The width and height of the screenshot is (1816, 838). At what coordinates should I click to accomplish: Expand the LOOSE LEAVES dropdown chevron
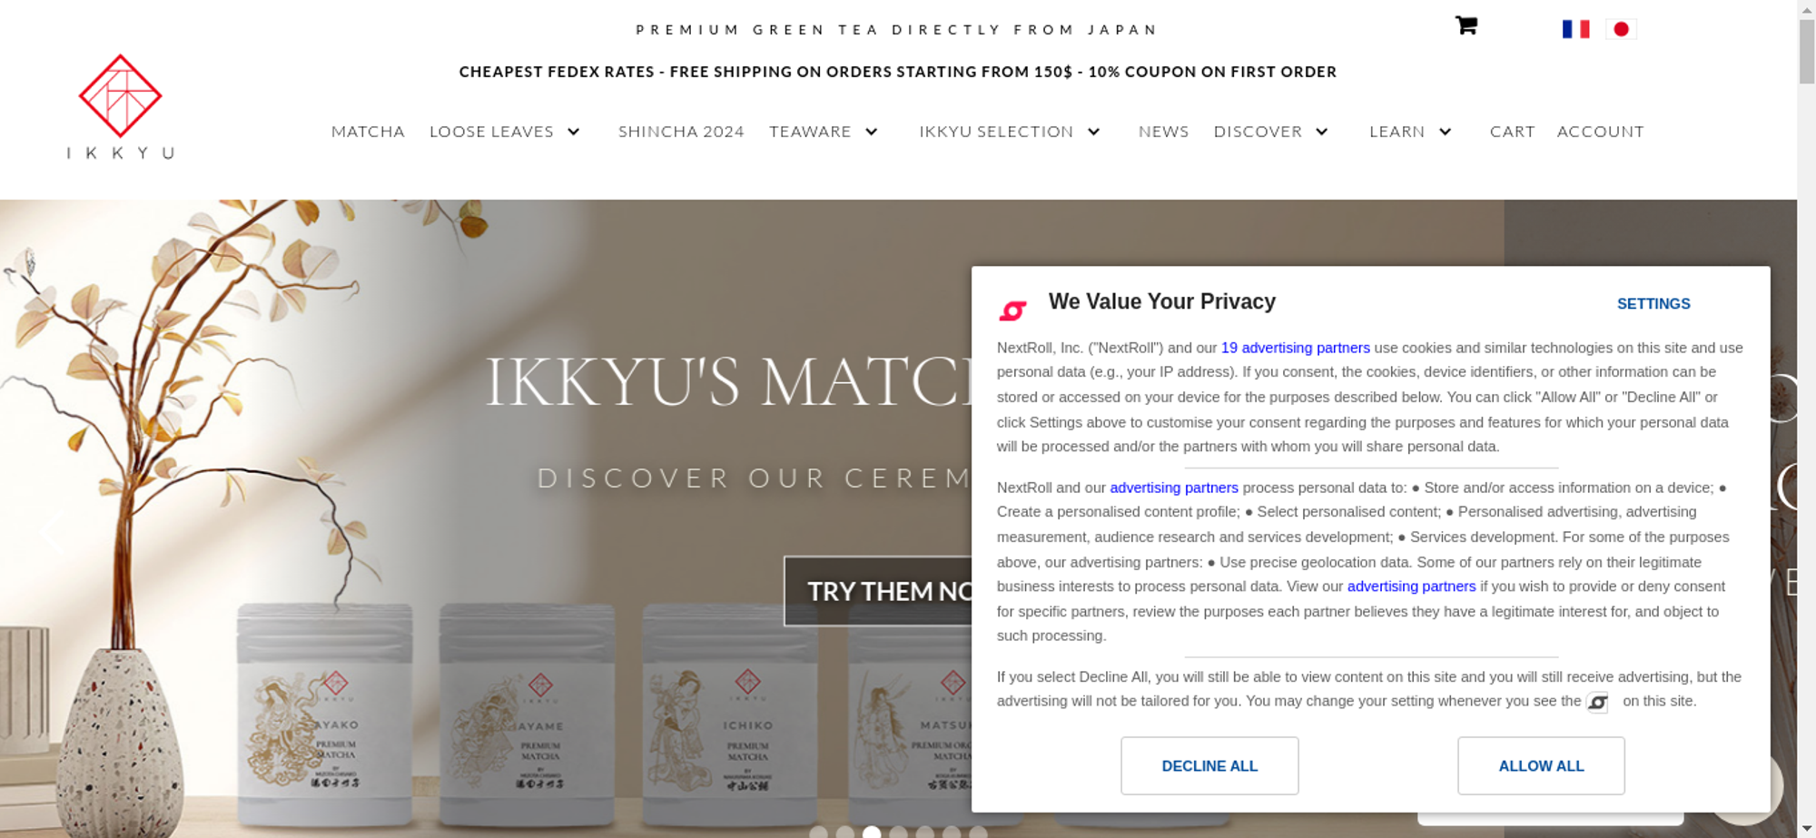click(x=574, y=132)
